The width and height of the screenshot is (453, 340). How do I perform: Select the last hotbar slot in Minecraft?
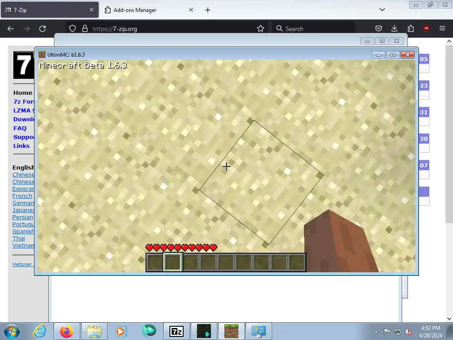point(297,262)
